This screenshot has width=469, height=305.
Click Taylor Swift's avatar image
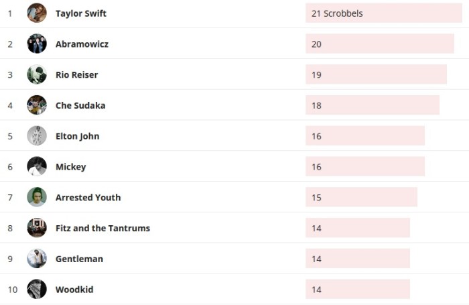click(x=37, y=13)
